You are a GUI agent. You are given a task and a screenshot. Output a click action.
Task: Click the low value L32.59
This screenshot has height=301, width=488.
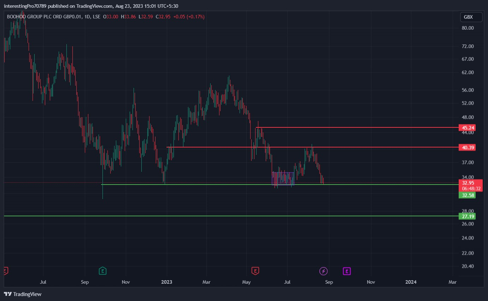(146, 17)
